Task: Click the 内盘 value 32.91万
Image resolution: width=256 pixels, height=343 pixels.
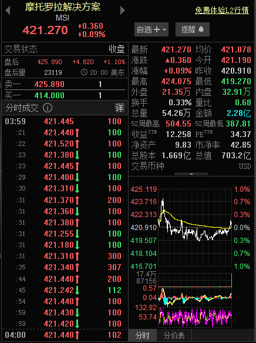Action: coord(237,92)
